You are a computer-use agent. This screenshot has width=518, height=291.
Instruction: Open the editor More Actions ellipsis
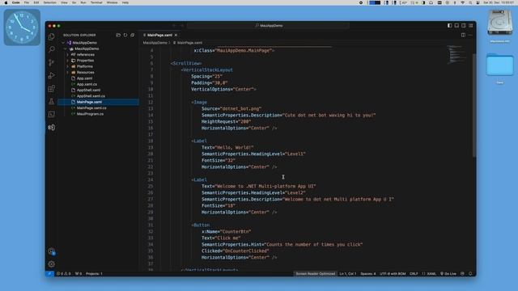pyautogui.click(x=470, y=35)
